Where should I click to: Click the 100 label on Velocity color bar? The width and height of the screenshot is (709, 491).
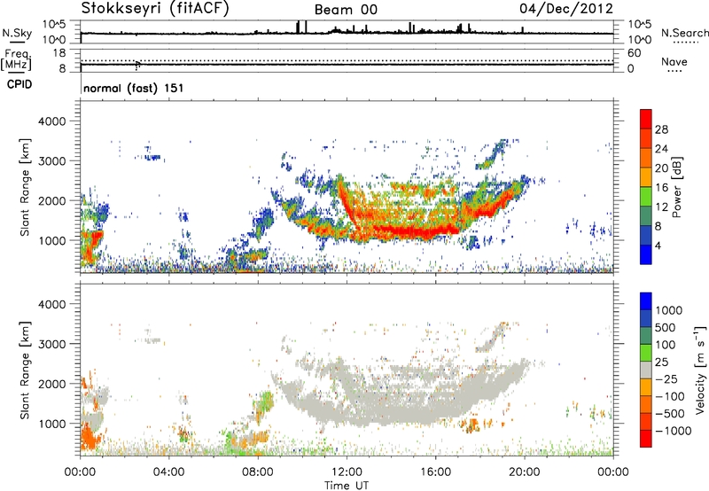(666, 345)
